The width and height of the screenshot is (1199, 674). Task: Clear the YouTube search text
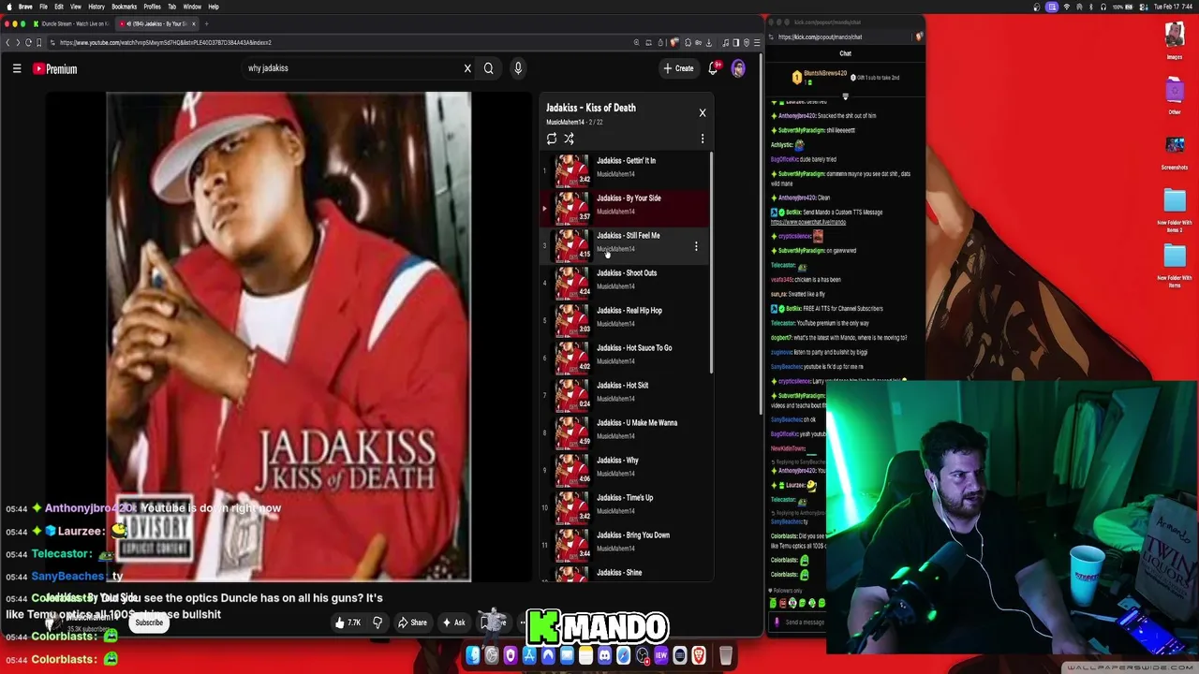coord(467,68)
